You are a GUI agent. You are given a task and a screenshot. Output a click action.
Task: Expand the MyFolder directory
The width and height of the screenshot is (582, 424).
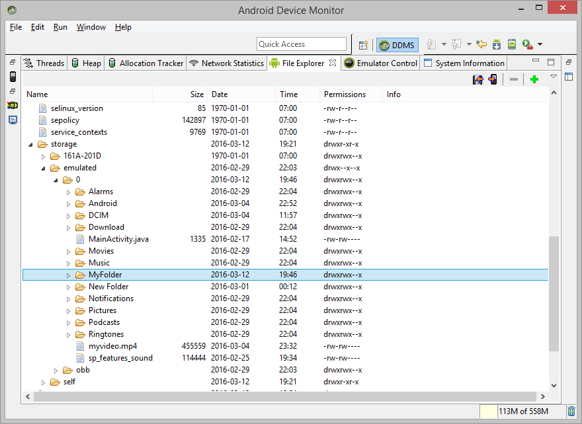pyautogui.click(x=69, y=275)
